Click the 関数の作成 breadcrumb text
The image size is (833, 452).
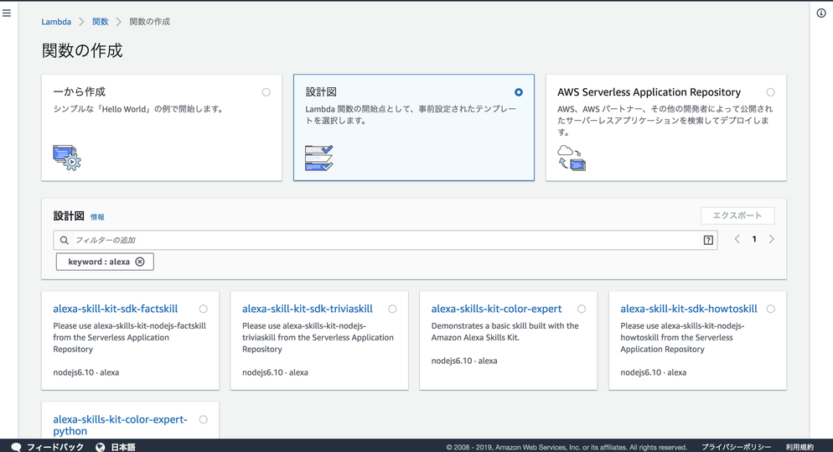pyautogui.click(x=150, y=22)
